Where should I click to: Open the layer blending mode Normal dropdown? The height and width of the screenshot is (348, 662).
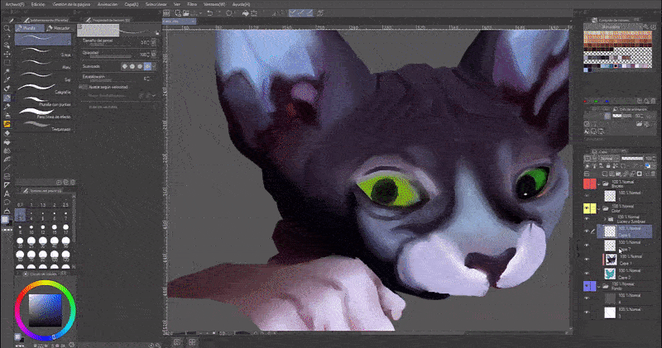608,158
